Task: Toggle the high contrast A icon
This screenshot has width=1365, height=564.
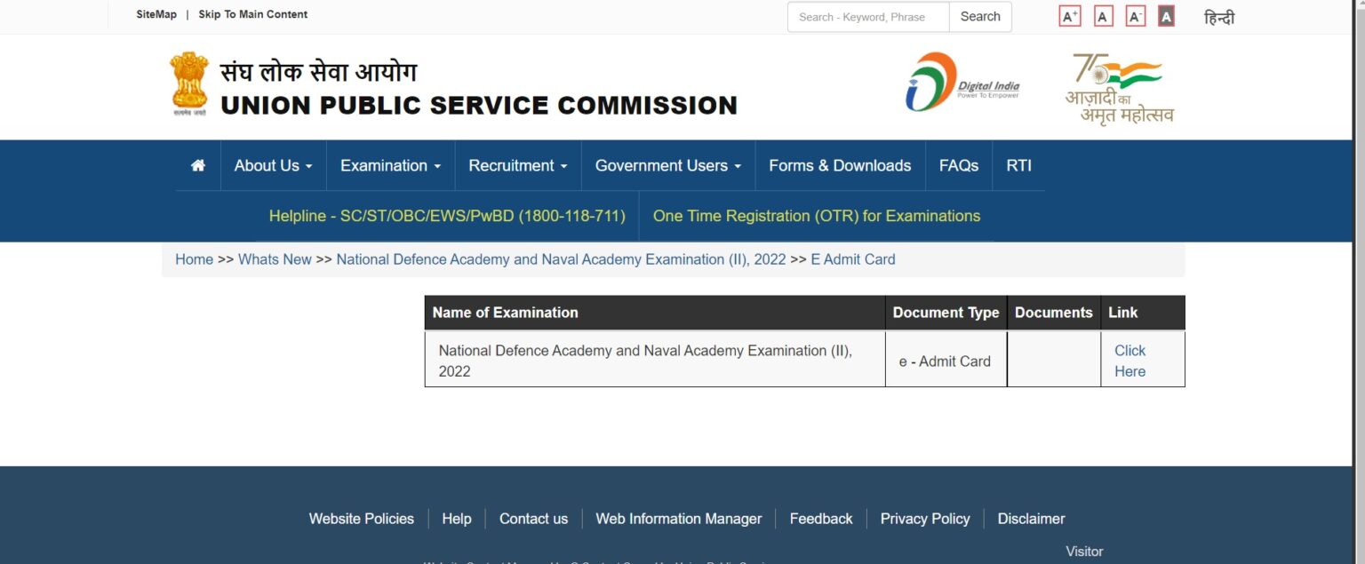Action: (1164, 15)
